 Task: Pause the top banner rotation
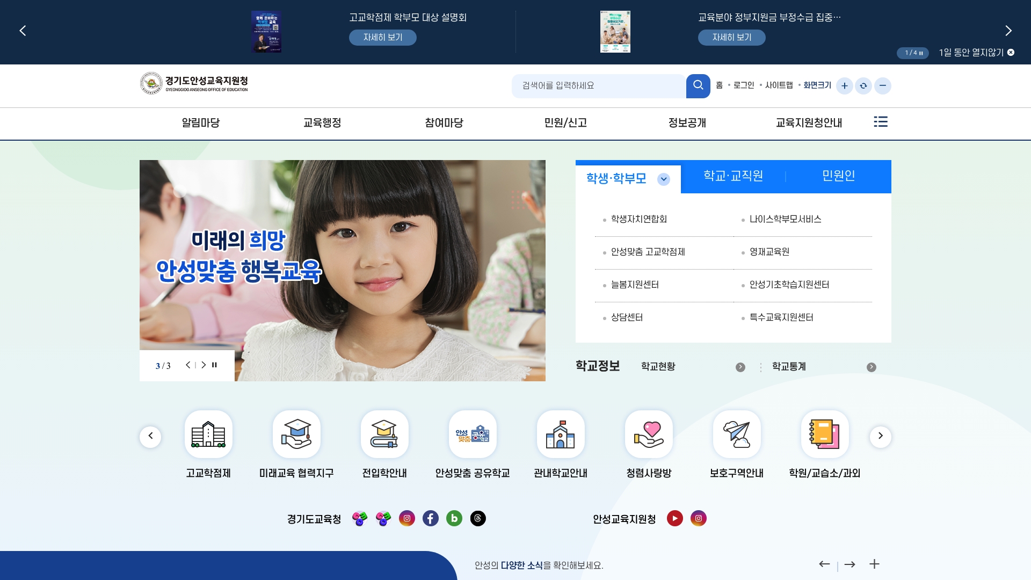tap(921, 53)
